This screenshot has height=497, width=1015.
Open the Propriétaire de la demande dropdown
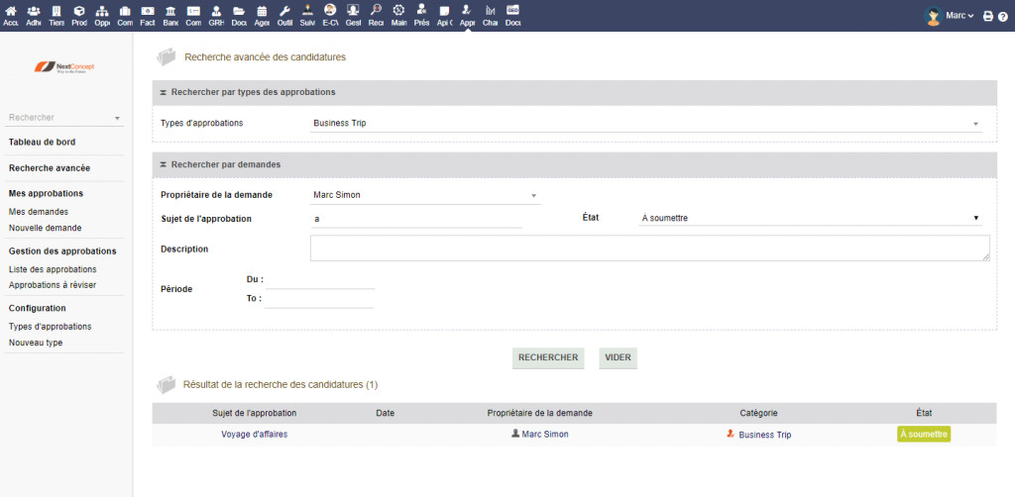[425, 195]
